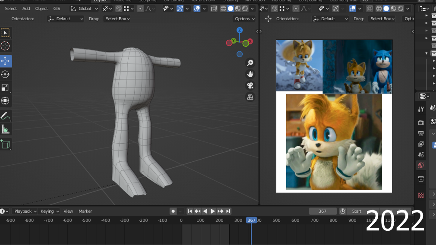The width and height of the screenshot is (436, 245).
Task: Open Global transform orientation dropdown
Action: [85, 9]
